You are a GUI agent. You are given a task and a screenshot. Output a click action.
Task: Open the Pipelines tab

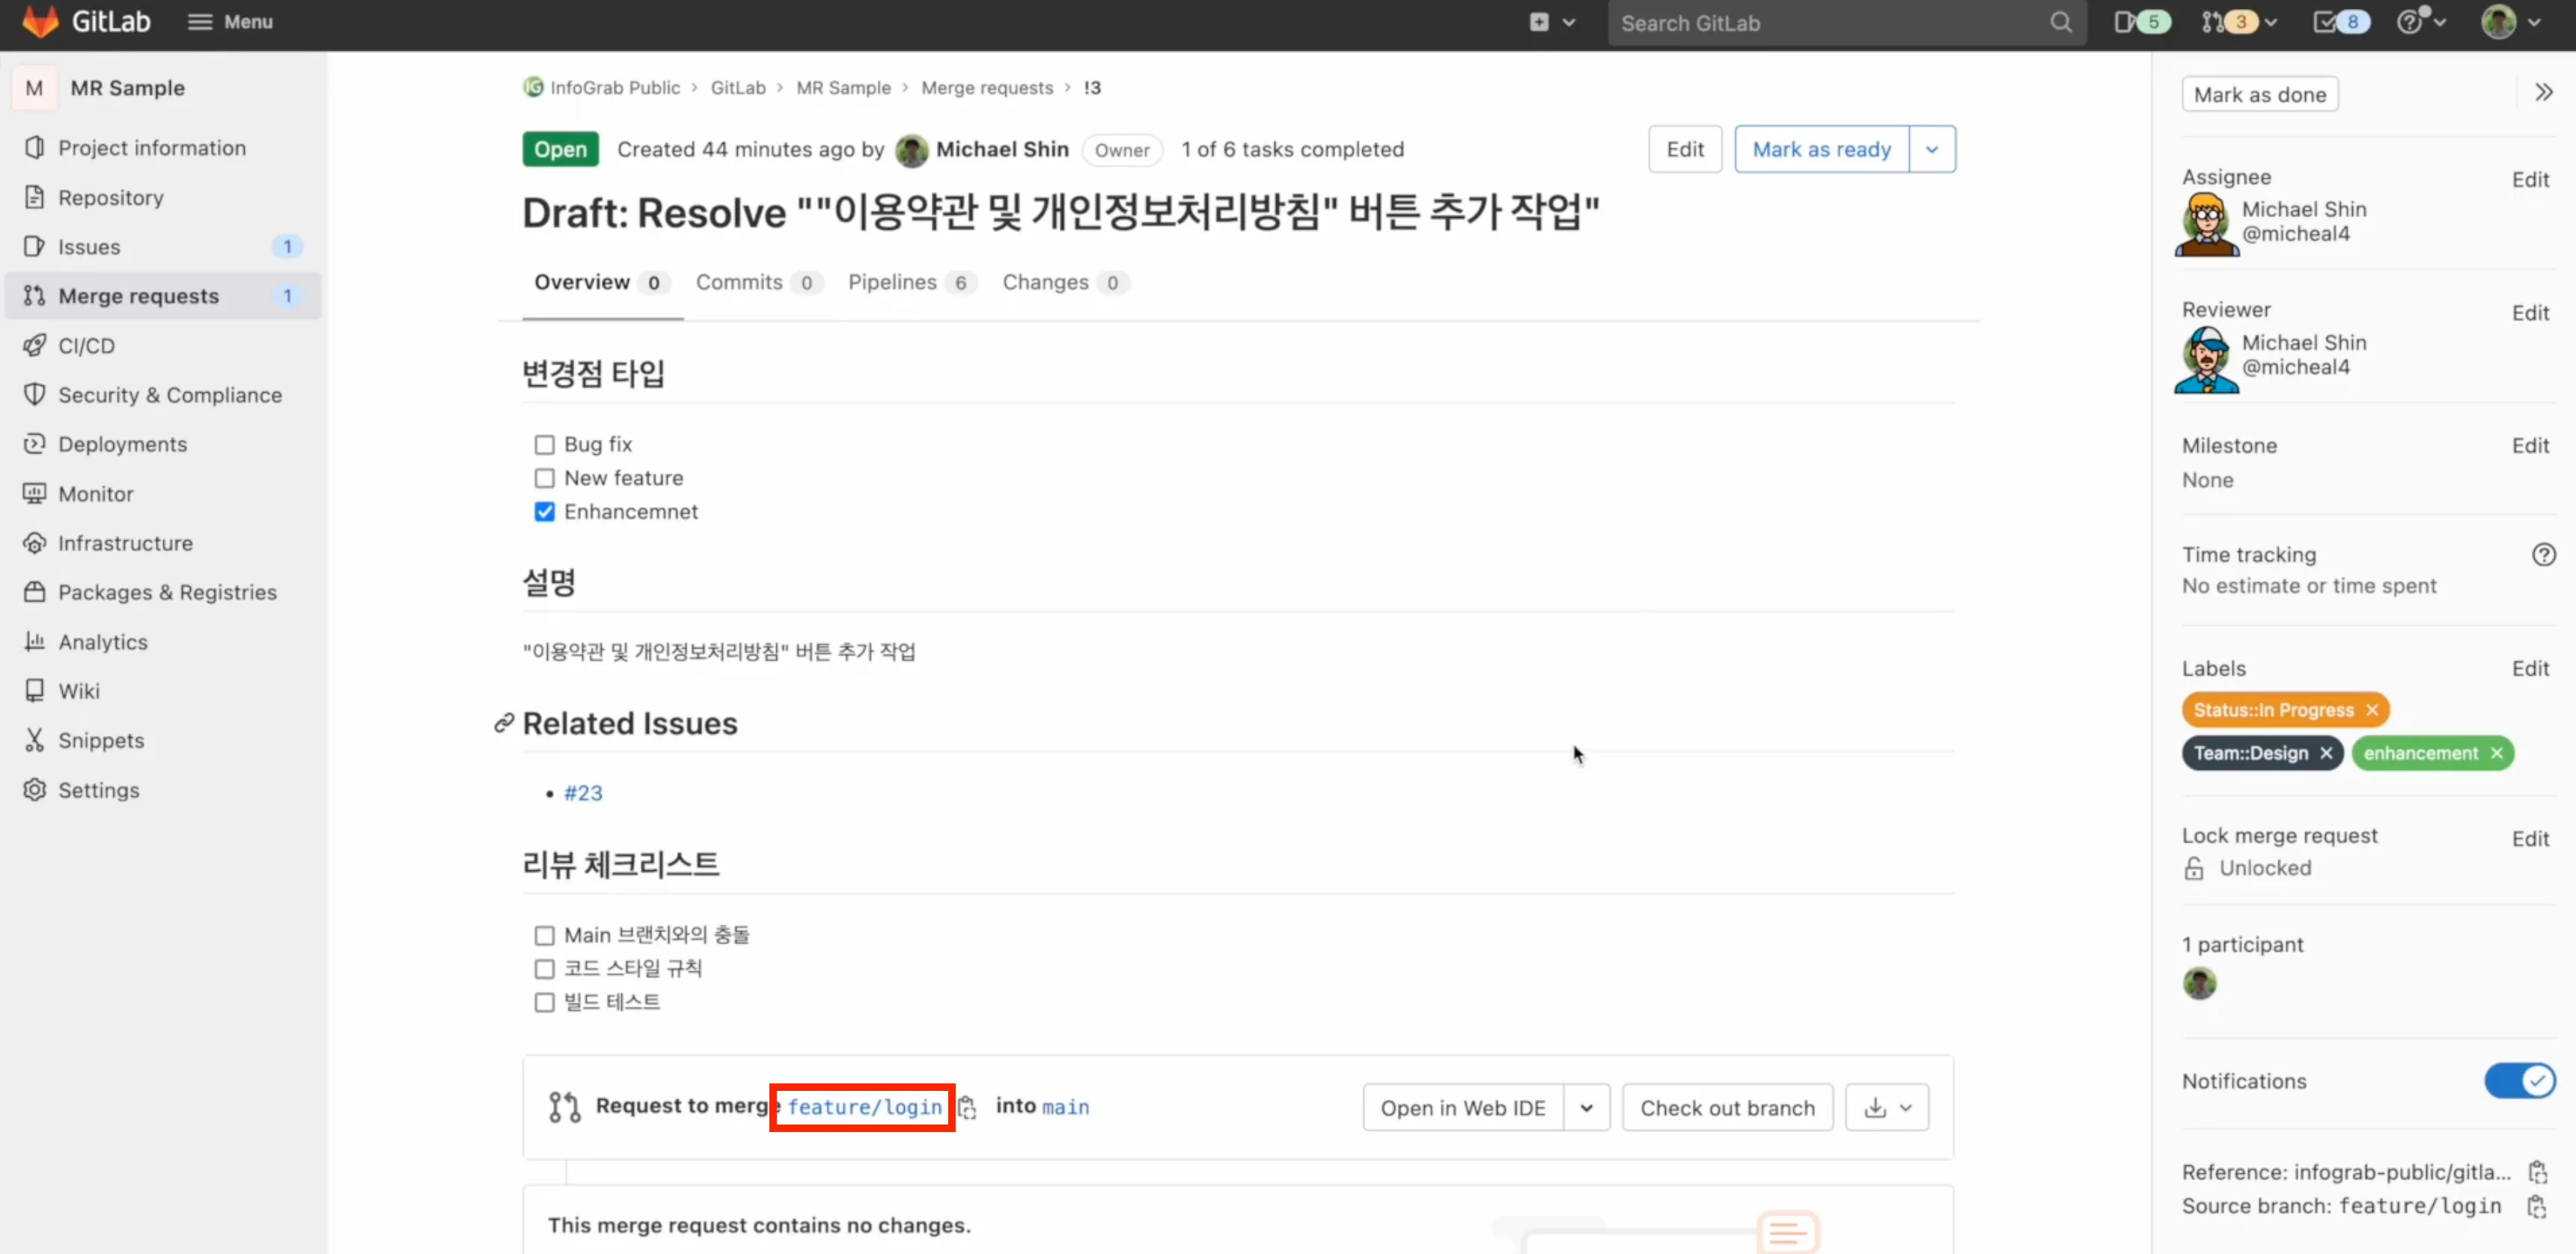pos(893,282)
